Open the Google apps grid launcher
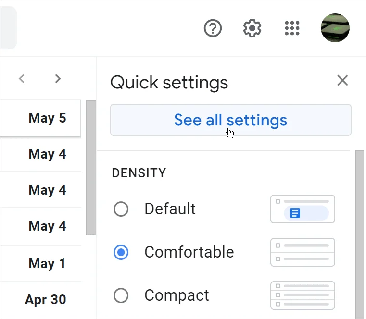This screenshot has height=319, width=366. [x=292, y=28]
